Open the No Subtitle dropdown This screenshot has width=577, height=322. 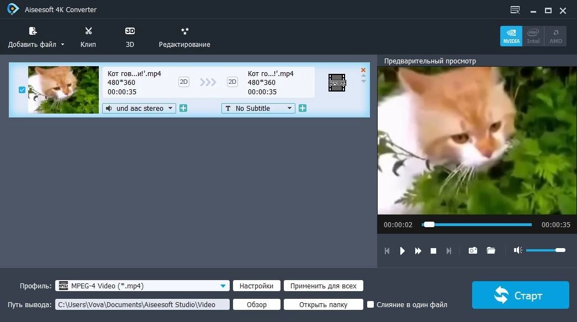(x=258, y=109)
